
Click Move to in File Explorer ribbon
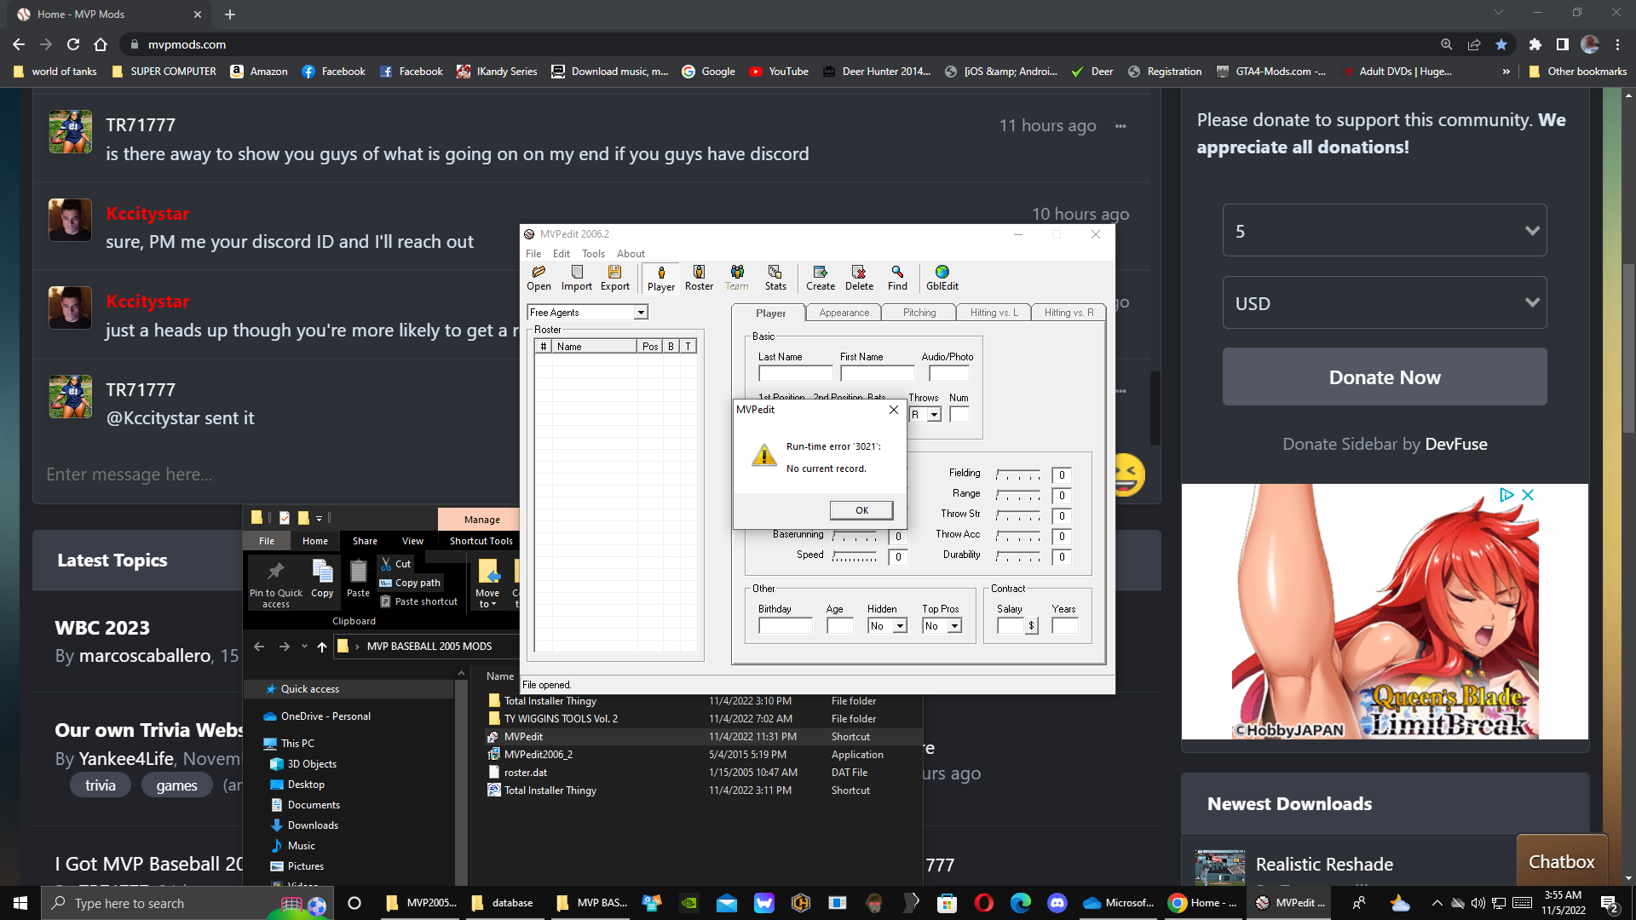[487, 584]
